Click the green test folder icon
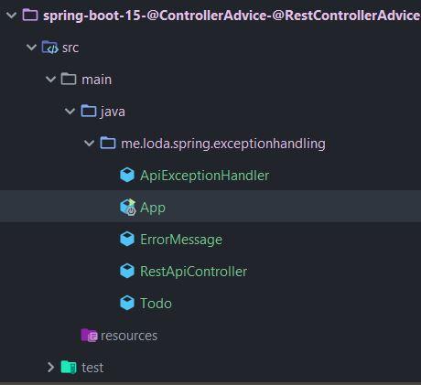The image size is (421, 385). [x=69, y=368]
